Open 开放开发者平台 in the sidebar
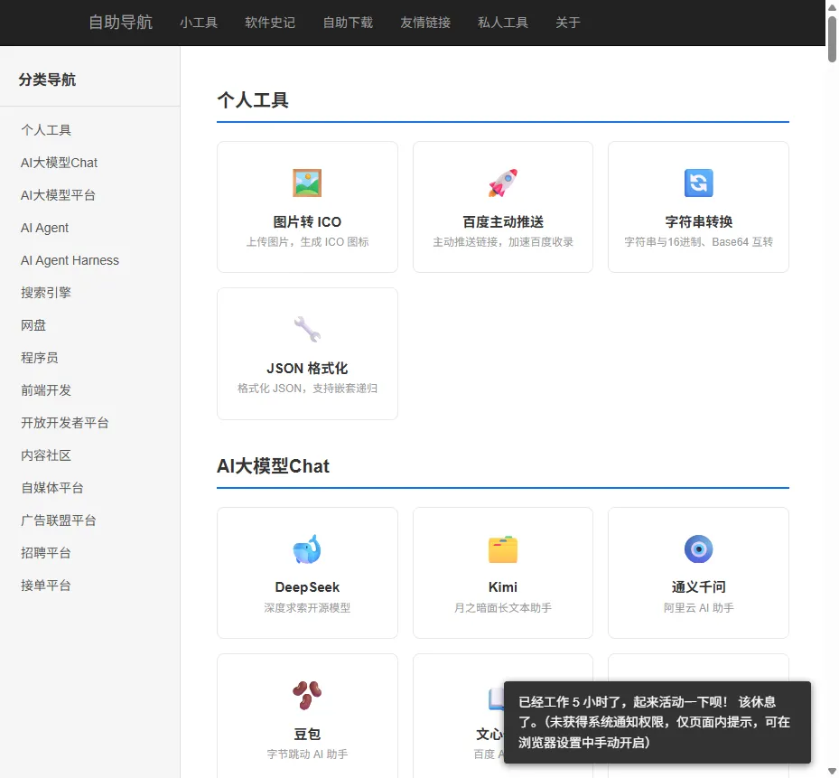The width and height of the screenshot is (839, 778). (65, 423)
